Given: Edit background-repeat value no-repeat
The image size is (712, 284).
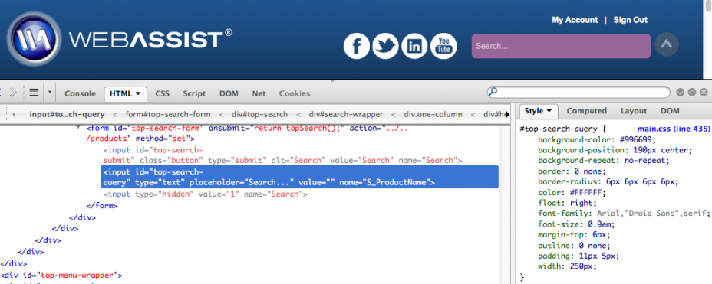Looking at the screenshot, I should 645,160.
